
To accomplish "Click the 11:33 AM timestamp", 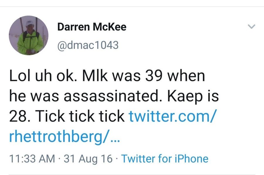I will [32, 159].
